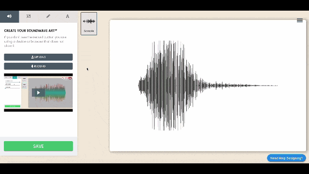Select the Sample label text
The image size is (309, 174).
[x=89, y=31]
